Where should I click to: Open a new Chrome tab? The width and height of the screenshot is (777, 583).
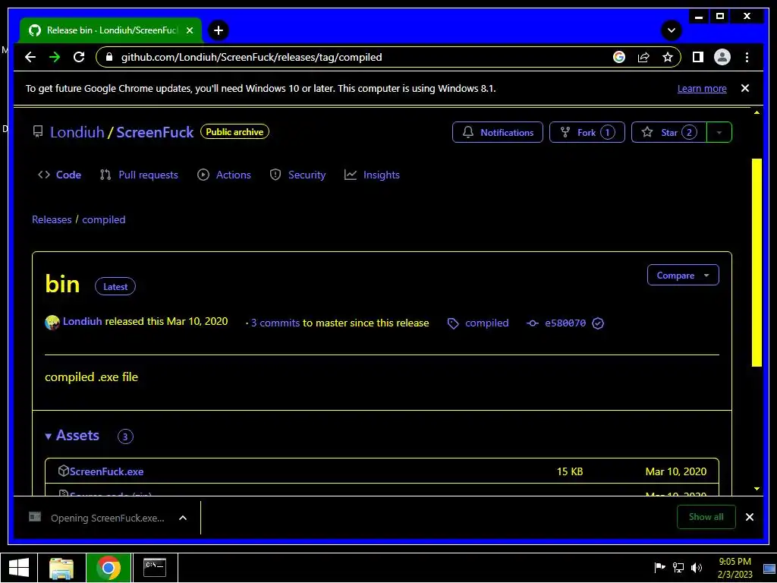(218, 30)
